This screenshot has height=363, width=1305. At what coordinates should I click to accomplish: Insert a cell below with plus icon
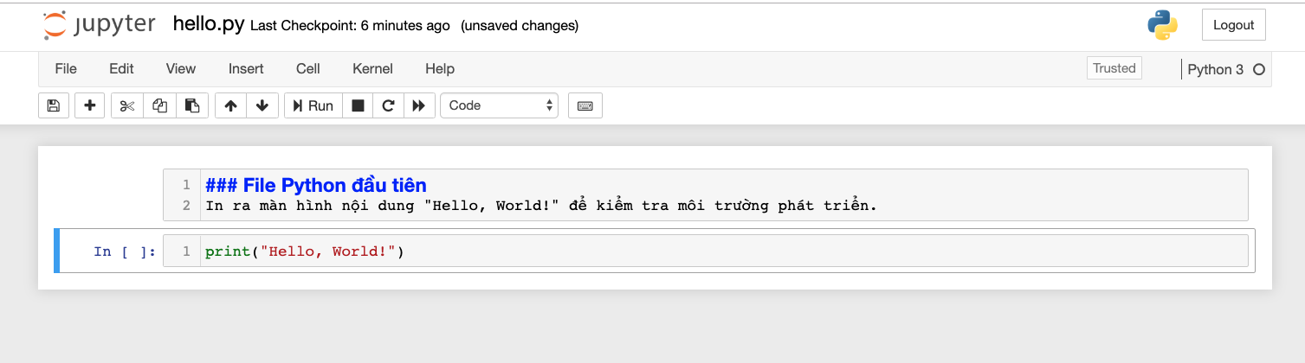[x=89, y=105]
